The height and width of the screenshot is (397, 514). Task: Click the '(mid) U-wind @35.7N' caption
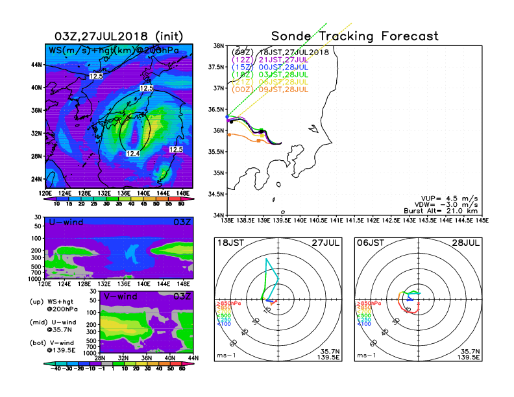pyautogui.click(x=53, y=326)
